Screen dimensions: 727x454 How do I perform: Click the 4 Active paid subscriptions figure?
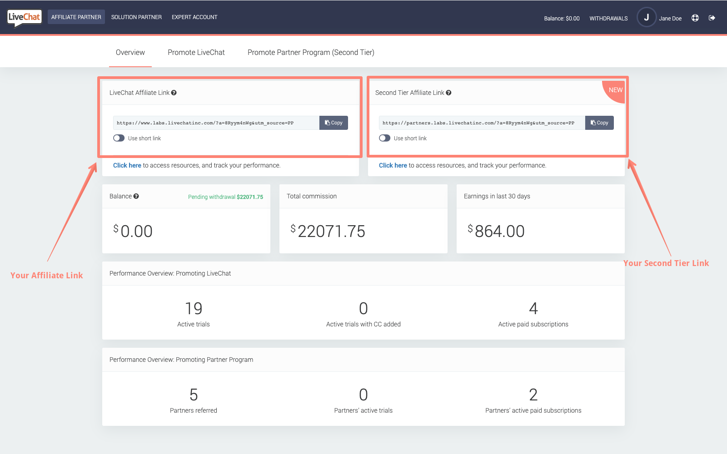point(533,308)
